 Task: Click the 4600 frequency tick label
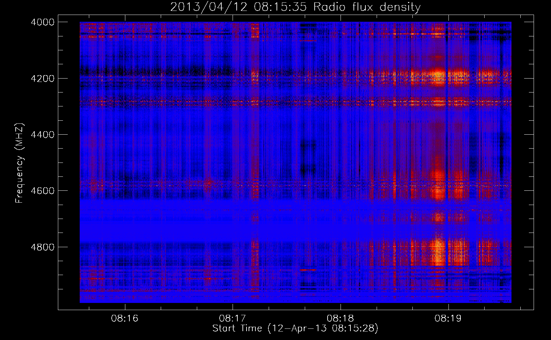(x=43, y=191)
